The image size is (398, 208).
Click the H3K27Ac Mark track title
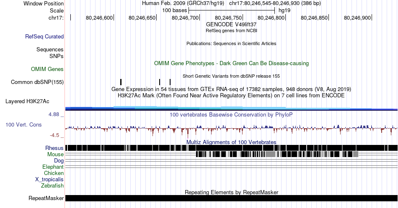click(231, 95)
